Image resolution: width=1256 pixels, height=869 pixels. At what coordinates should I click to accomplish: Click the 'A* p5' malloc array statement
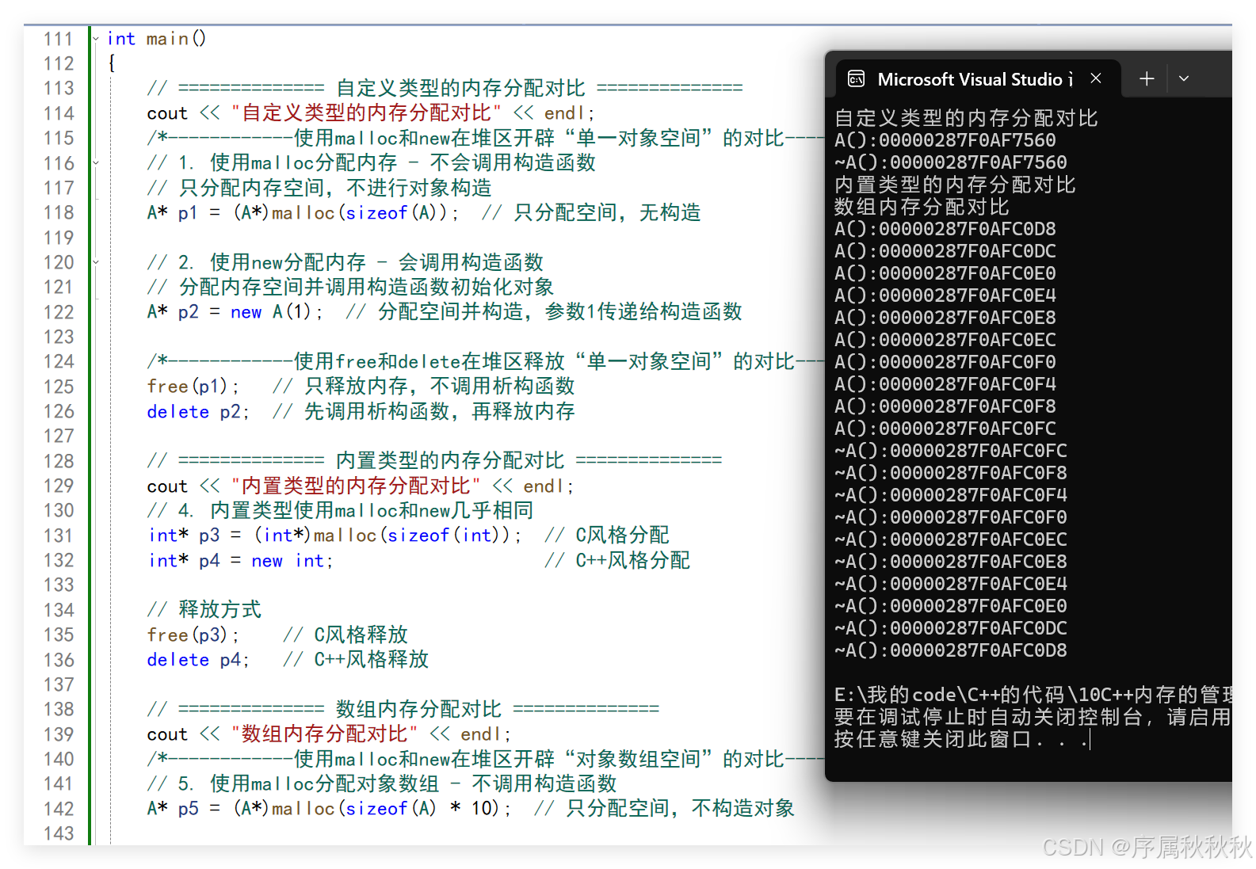(329, 808)
